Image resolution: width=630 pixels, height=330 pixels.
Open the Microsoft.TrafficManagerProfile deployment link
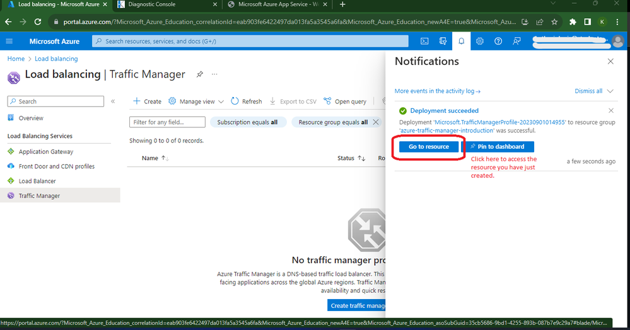(500, 122)
